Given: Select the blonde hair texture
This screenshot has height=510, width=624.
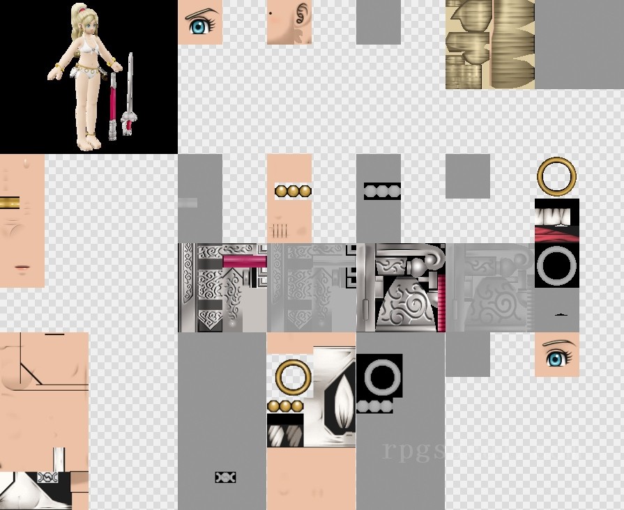Looking at the screenshot, I should pyautogui.click(x=490, y=45).
